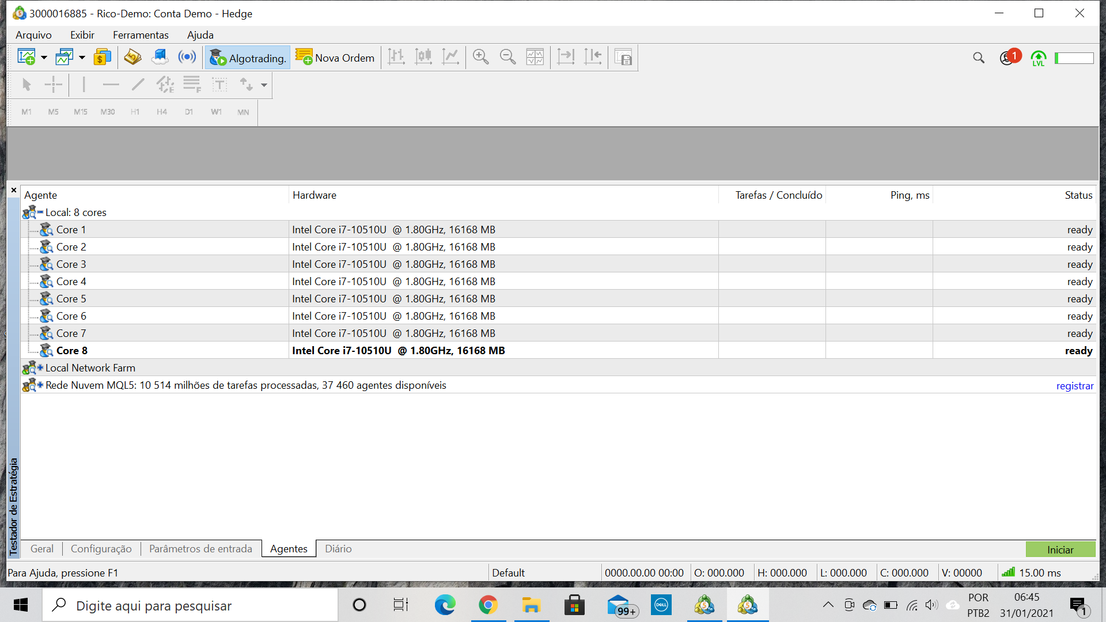Switch to bar chart icon
Viewport: 1106px width, 622px height.
point(396,57)
